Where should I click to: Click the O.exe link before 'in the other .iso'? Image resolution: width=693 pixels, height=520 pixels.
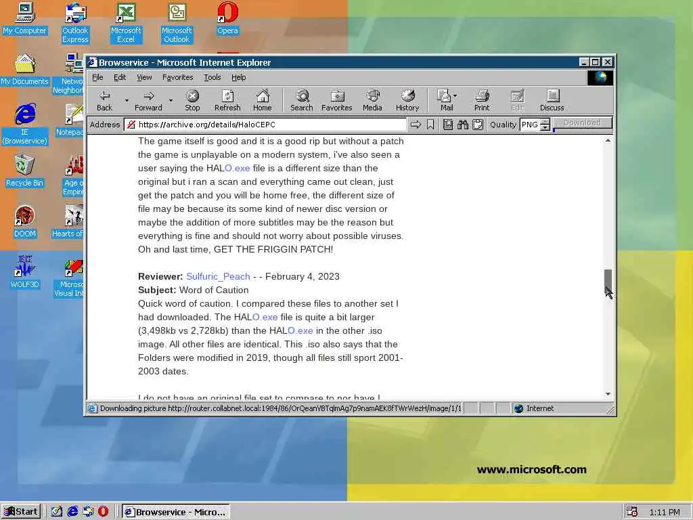[300, 330]
